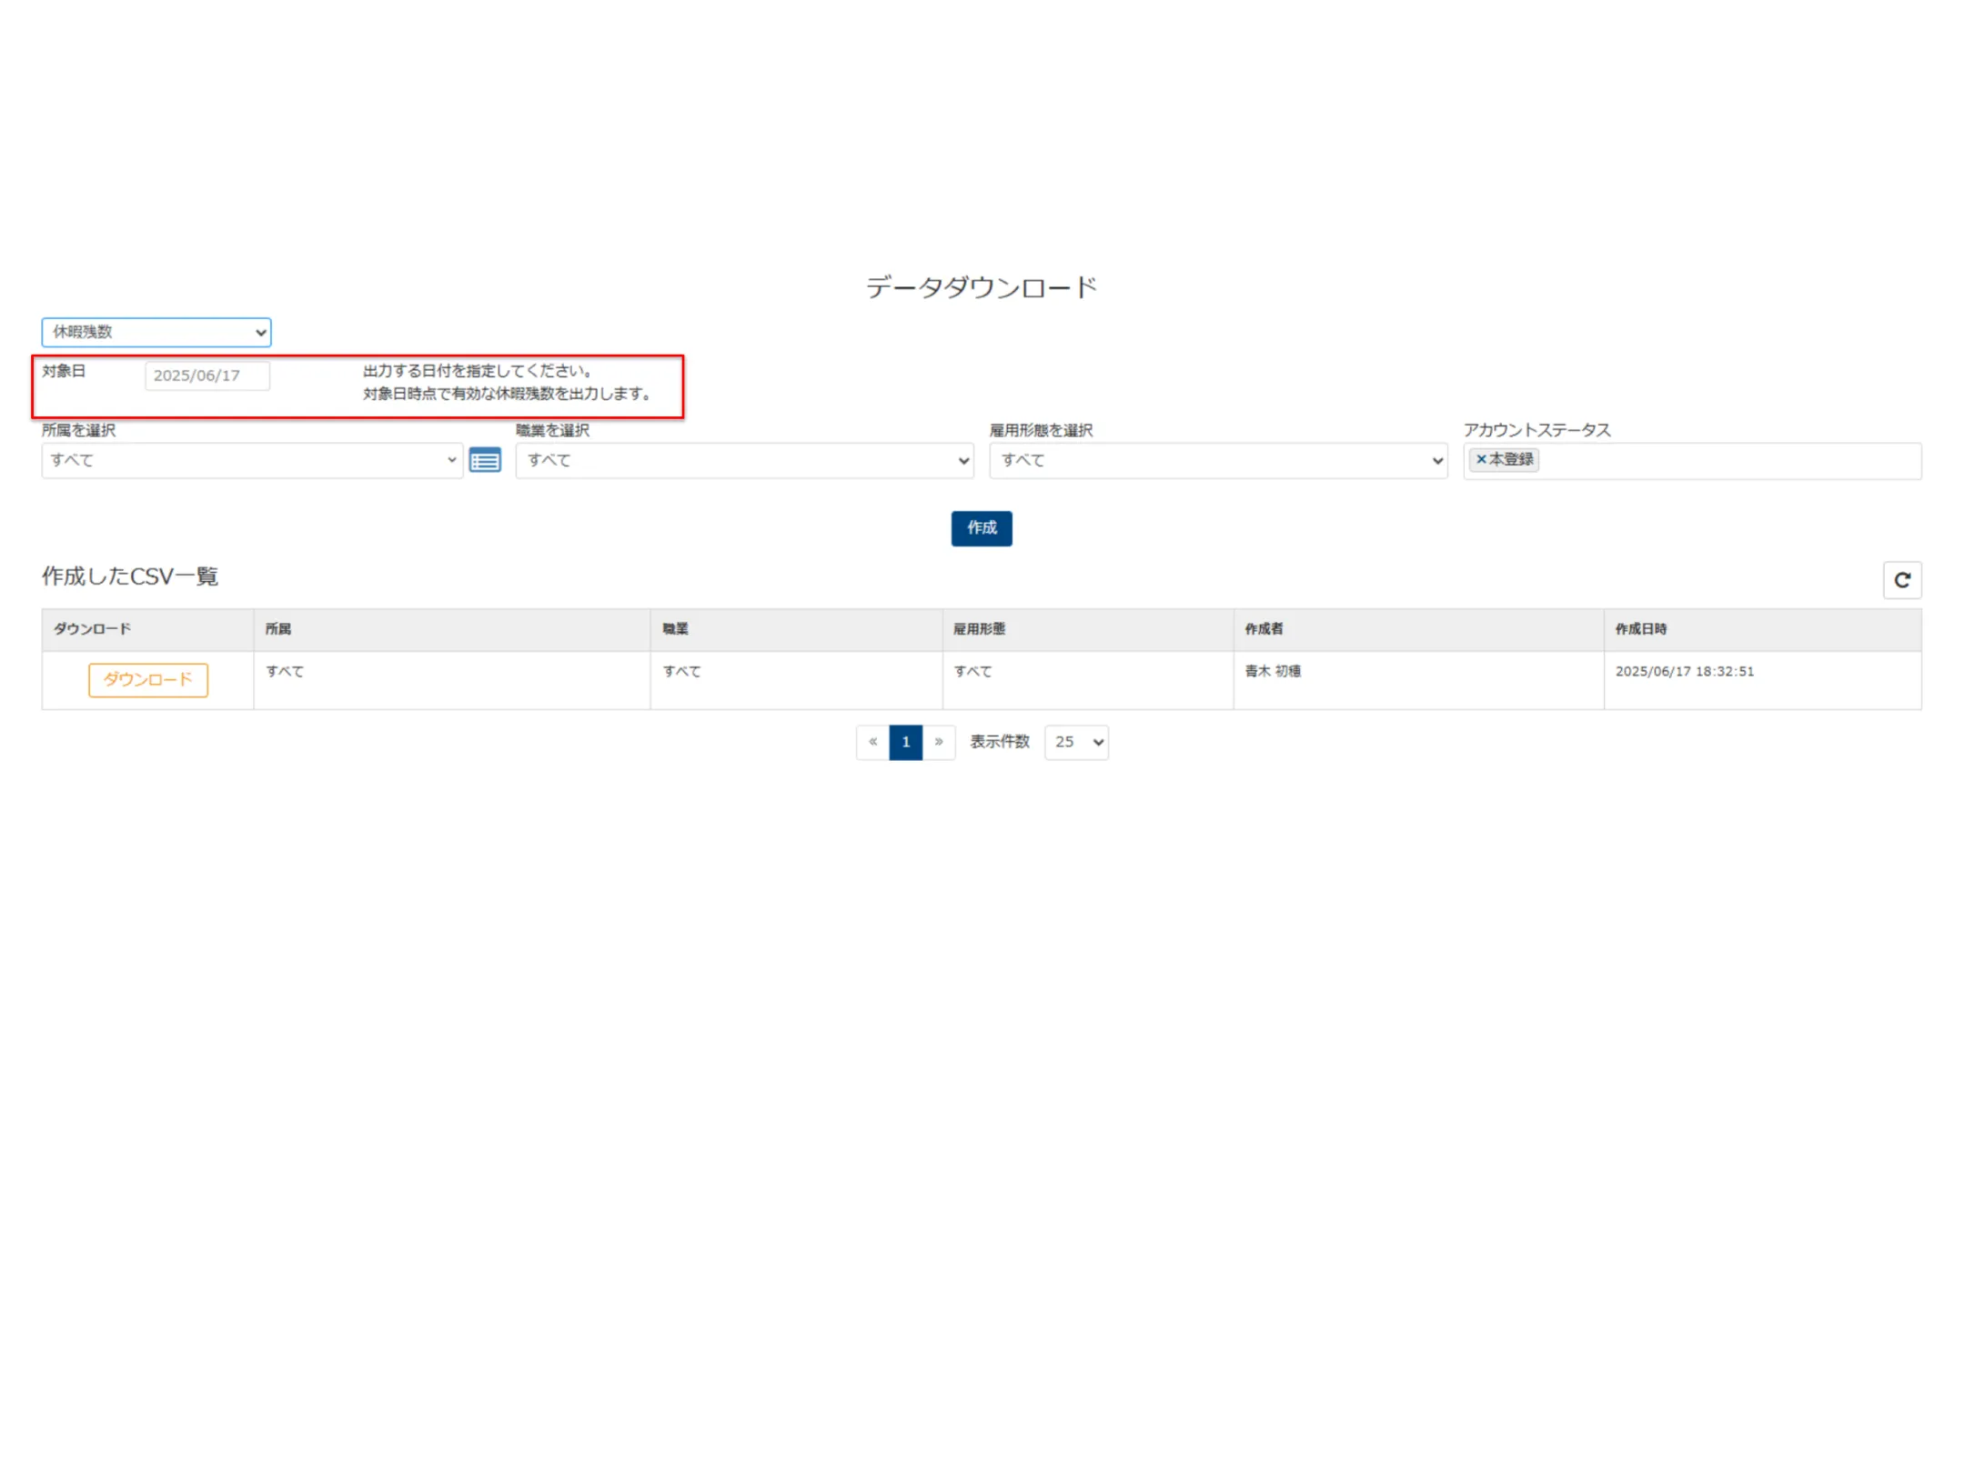The width and height of the screenshot is (1965, 1473).
Task: Click inside the アカウントステータス field
Action: tap(1728, 461)
